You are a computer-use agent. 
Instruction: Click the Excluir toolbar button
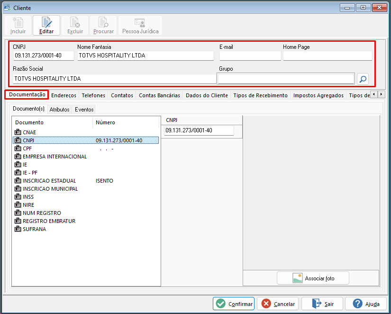point(75,26)
